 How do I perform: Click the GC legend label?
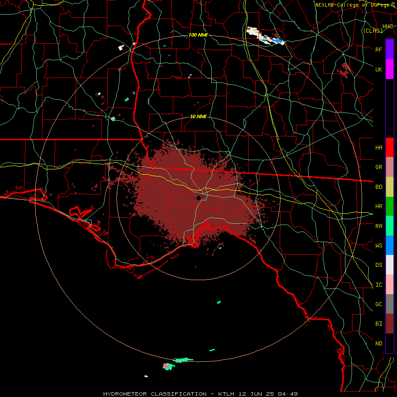click(378, 304)
